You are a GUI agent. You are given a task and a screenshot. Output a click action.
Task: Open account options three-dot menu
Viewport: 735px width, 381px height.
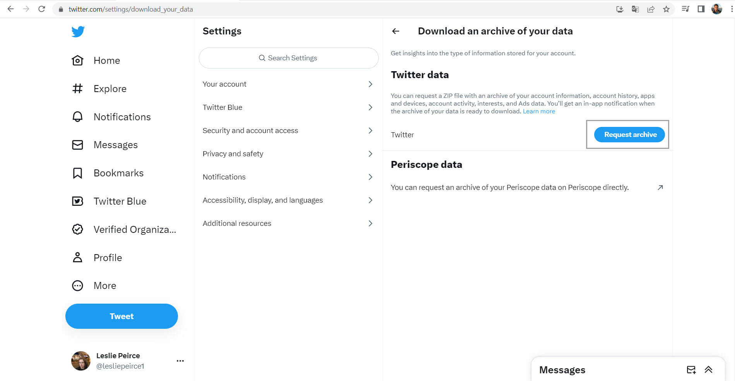tap(180, 361)
